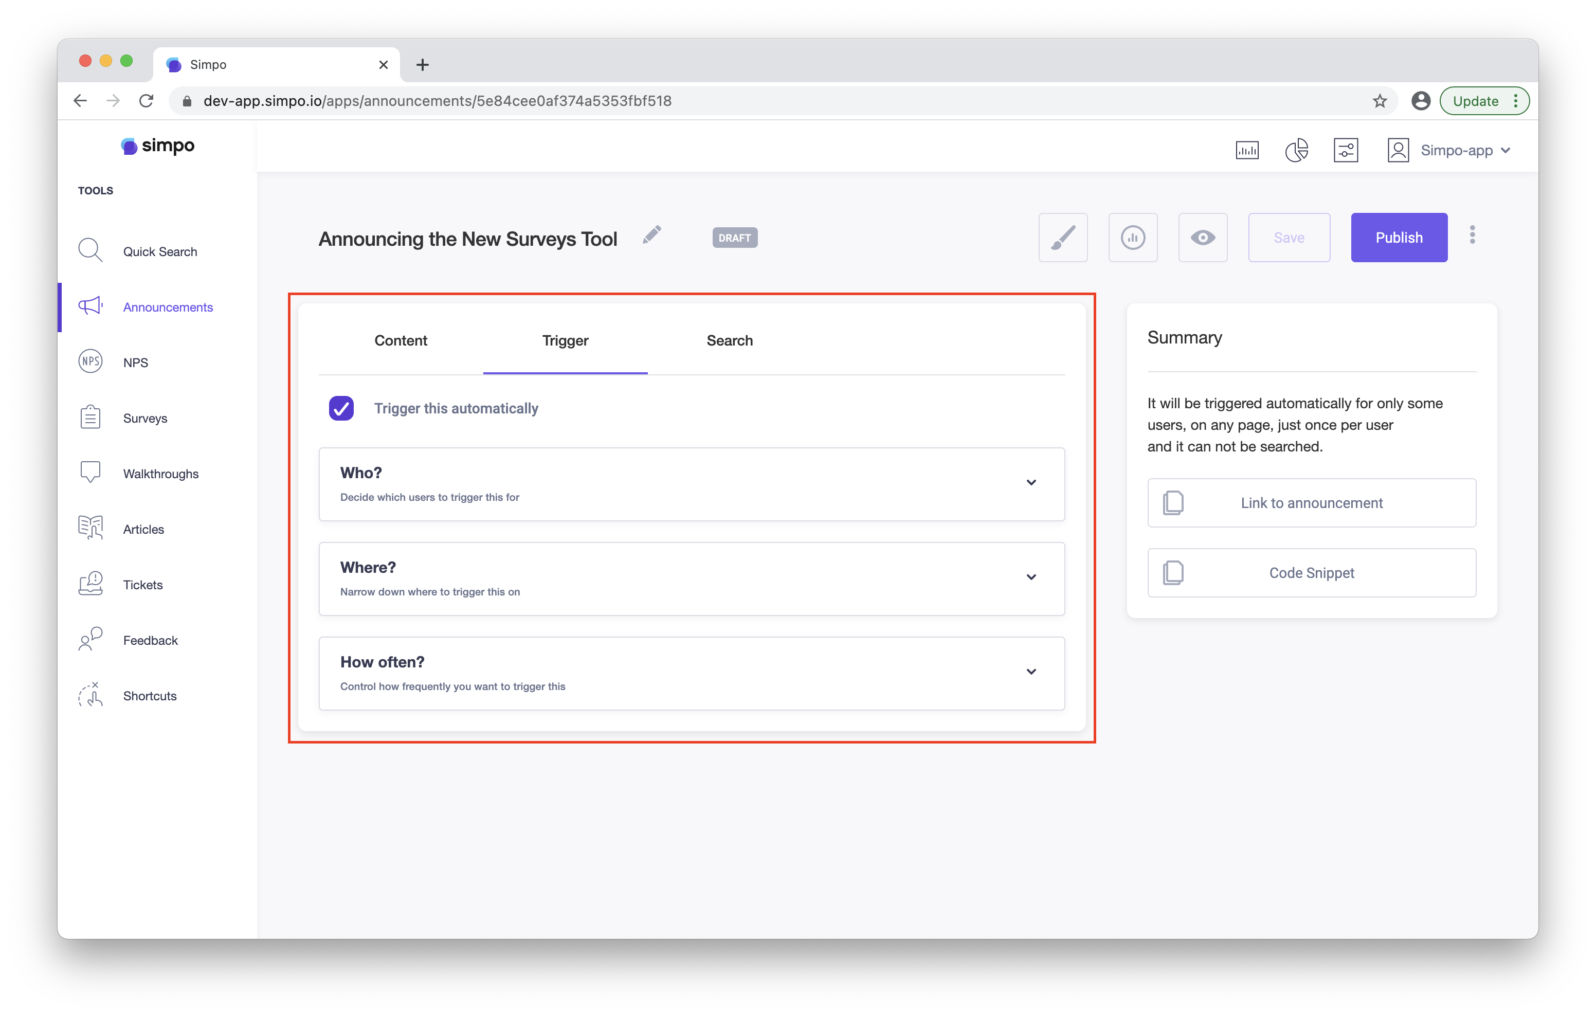Open the browser menu three-dot icon
This screenshot has width=1596, height=1015.
[x=1516, y=101]
